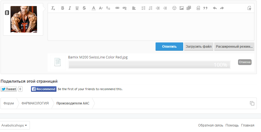Toggle italic text formatting

(x=69, y=8)
